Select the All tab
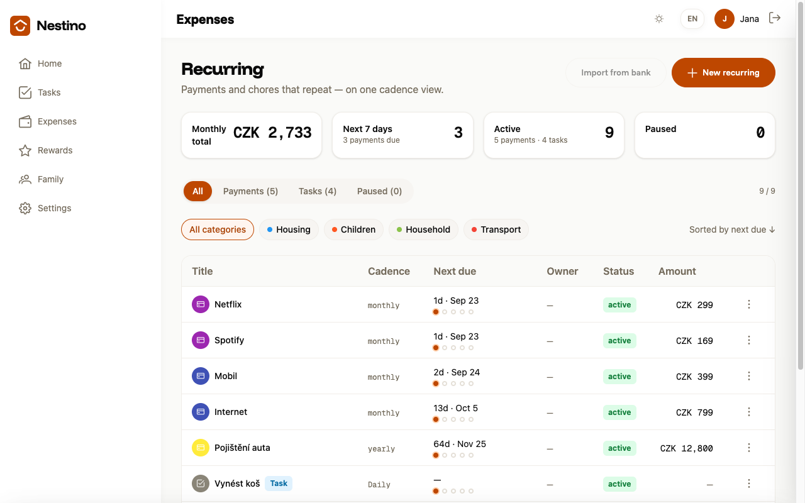Screen dimensions: 805x503 [197, 191]
